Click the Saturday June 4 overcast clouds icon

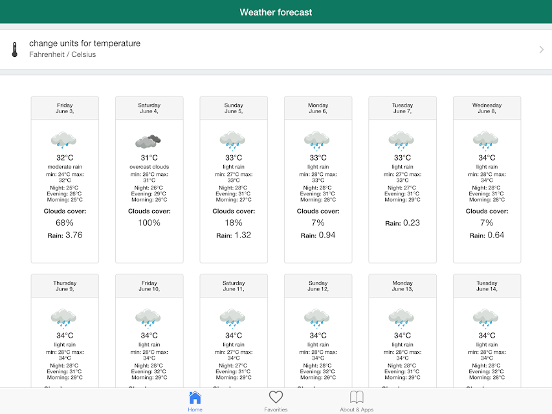tap(148, 141)
